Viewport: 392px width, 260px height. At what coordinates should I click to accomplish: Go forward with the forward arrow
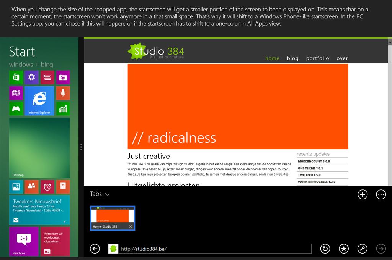381,249
